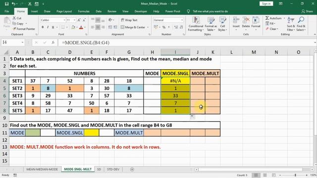Click the AutoSum sigma icon
Viewport: 317px width, 178px height.
tap(267, 18)
